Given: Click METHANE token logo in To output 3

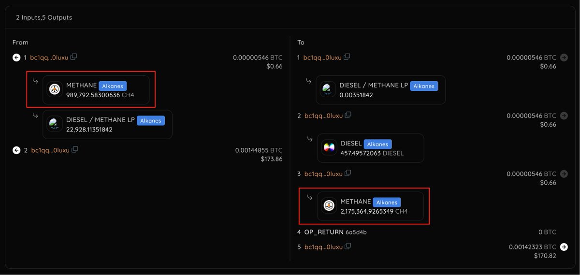Looking at the screenshot, I should [329, 206].
